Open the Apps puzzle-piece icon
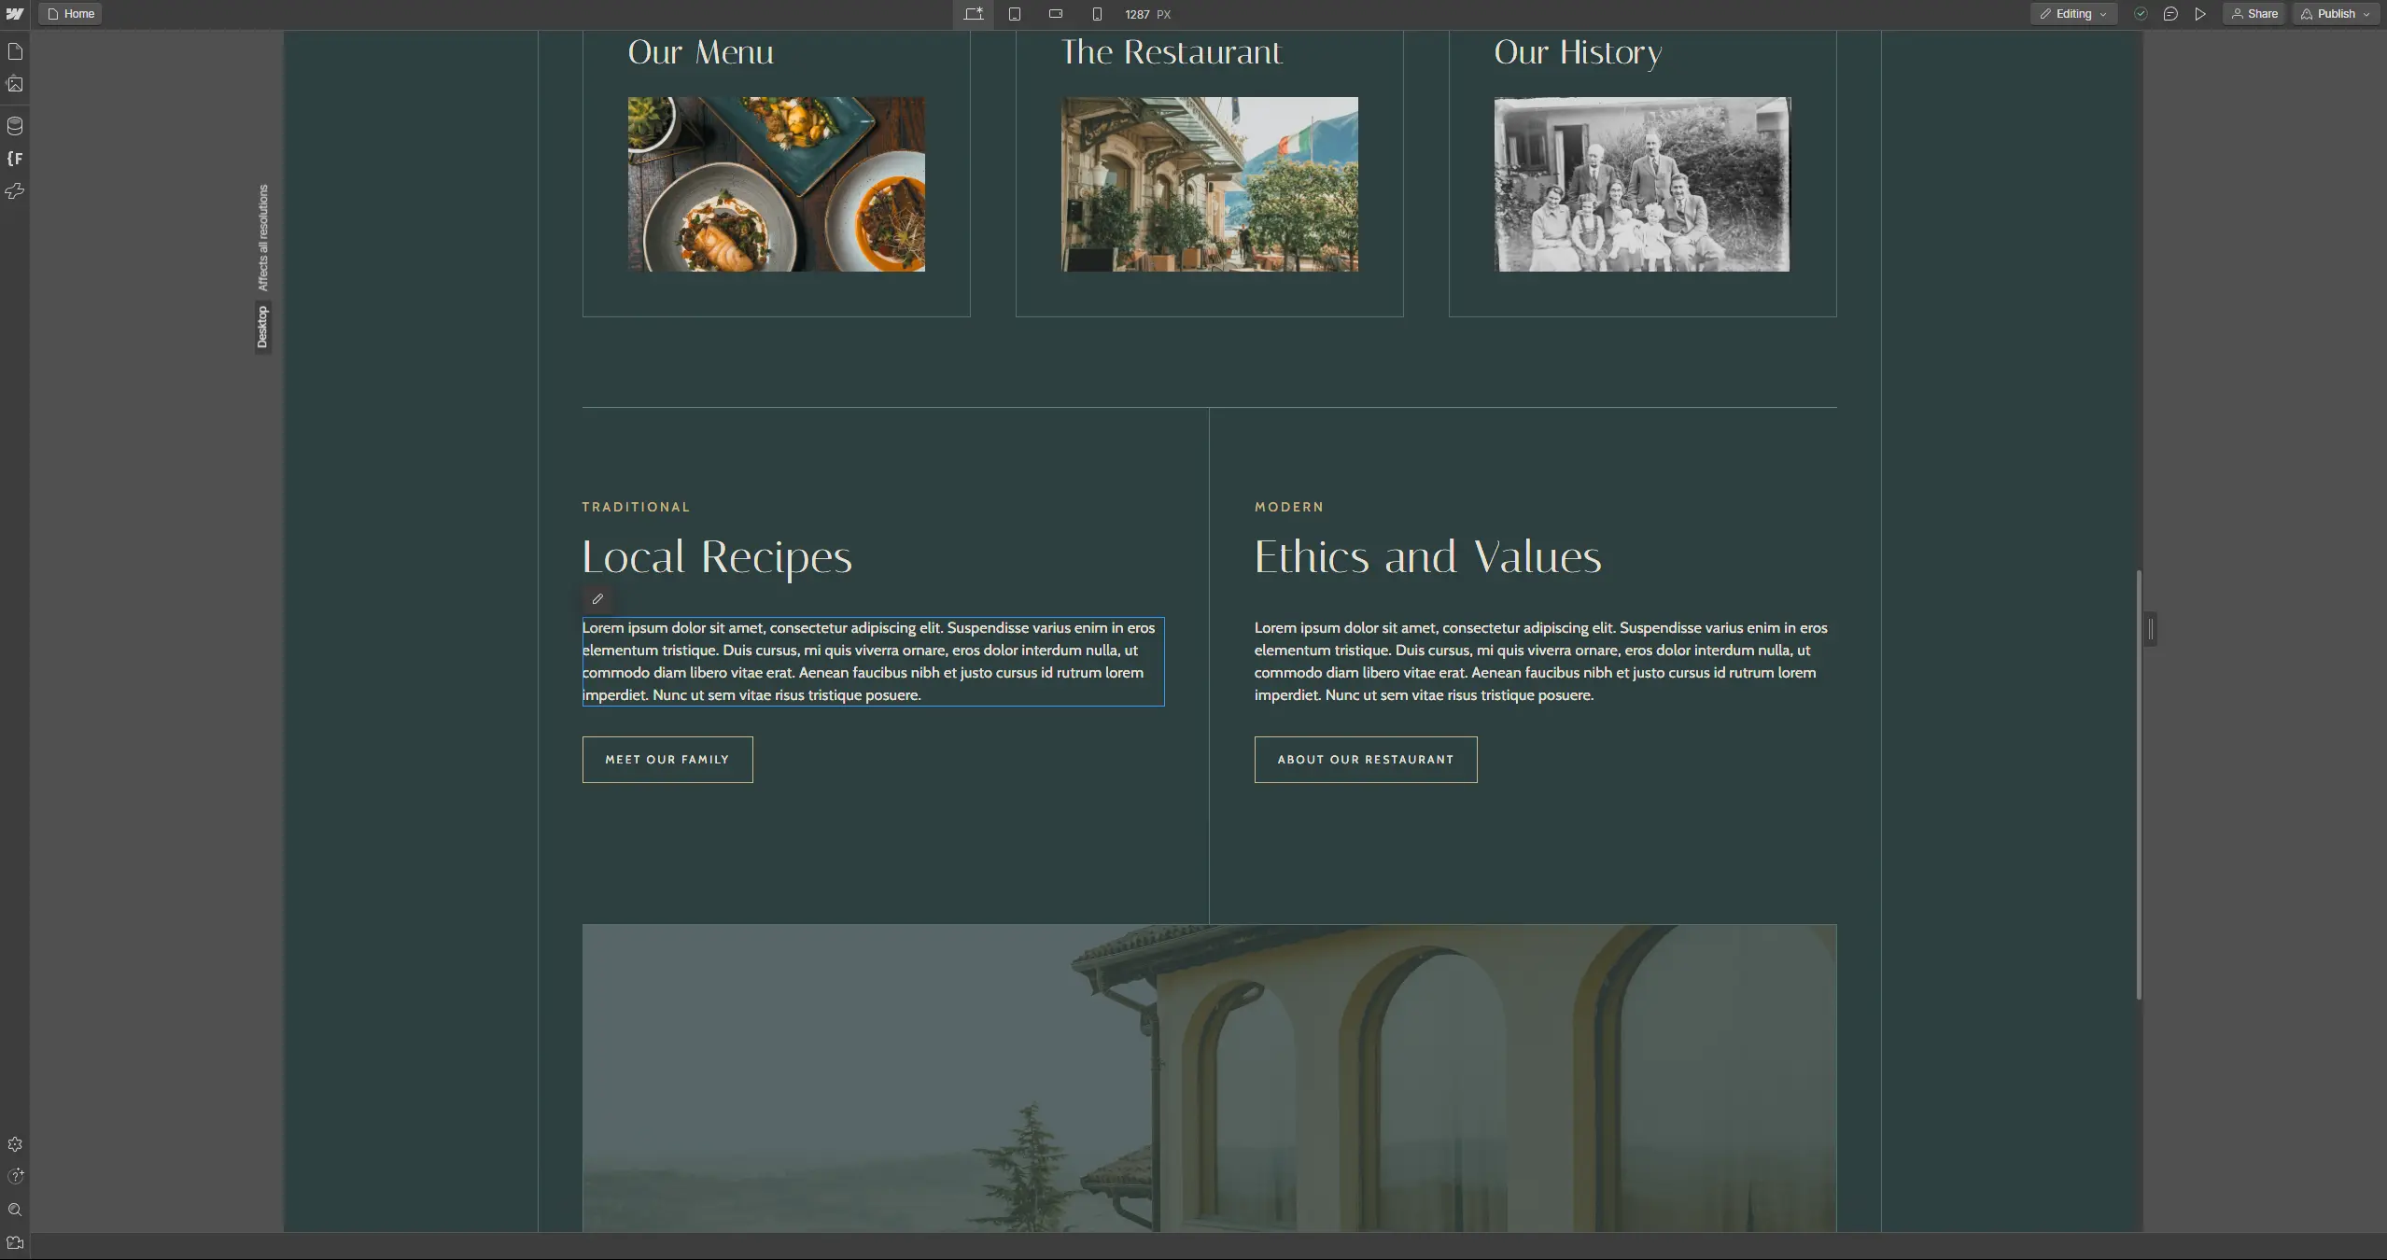 (x=15, y=191)
